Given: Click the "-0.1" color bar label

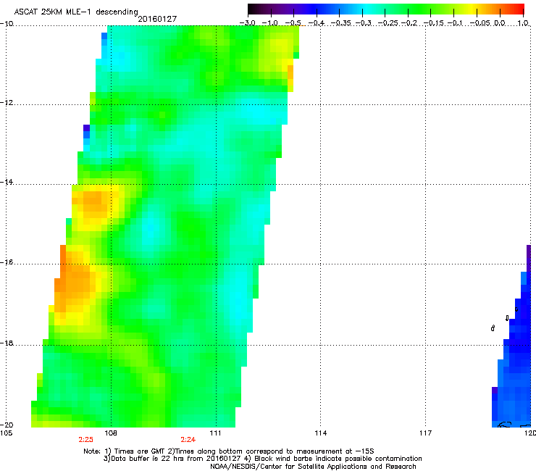Looking at the screenshot, I should coord(455,23).
